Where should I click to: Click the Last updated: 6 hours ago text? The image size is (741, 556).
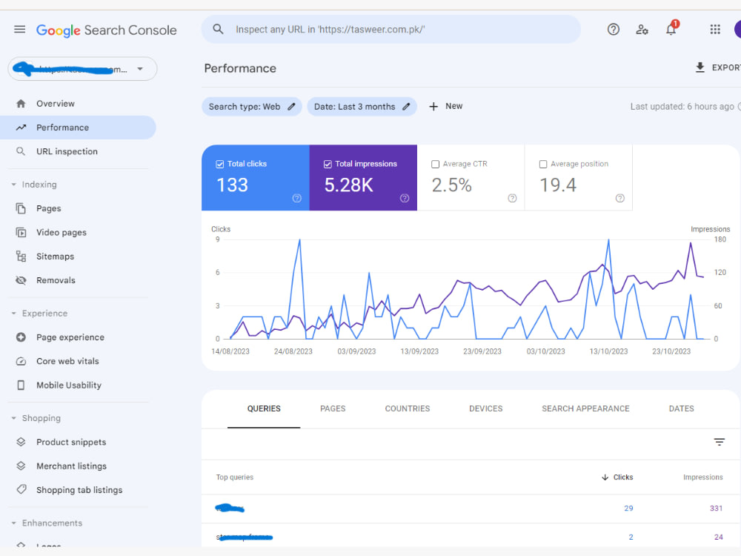pyautogui.click(x=682, y=107)
